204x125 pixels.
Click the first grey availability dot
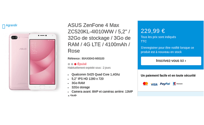(69, 64)
